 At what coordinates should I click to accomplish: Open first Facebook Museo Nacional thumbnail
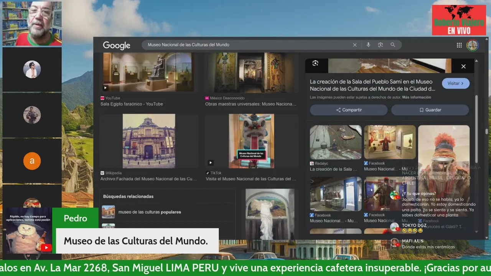(390, 142)
